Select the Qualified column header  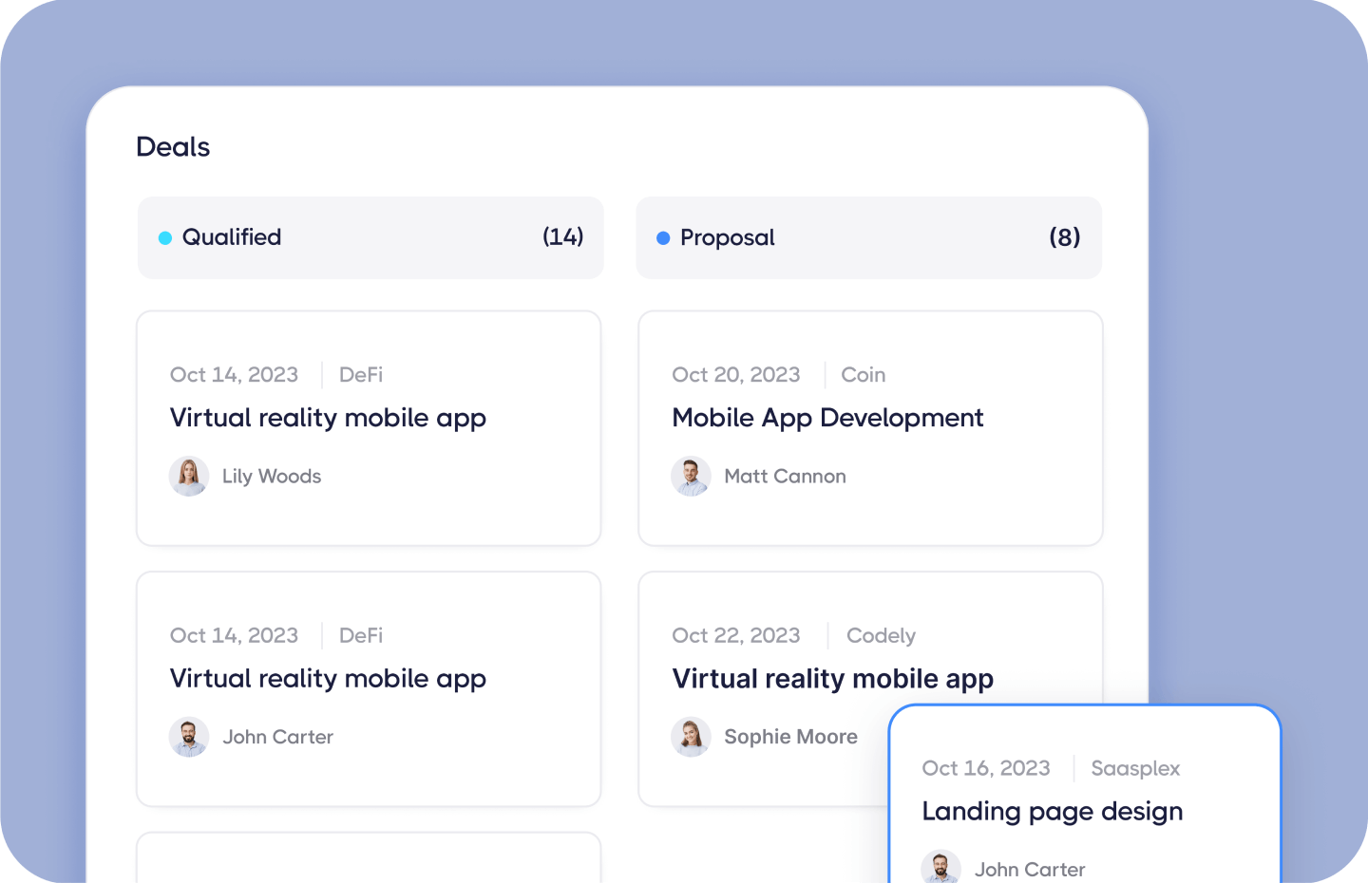pyautogui.click(x=370, y=237)
